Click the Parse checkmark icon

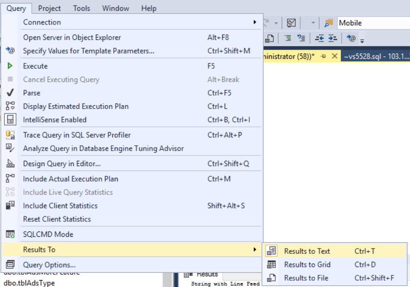click(10, 93)
